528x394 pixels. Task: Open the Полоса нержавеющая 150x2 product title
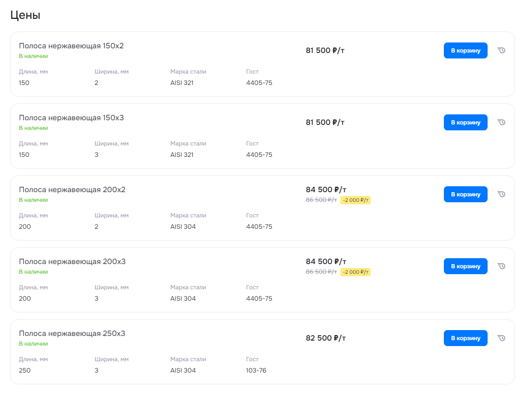pyautogui.click(x=71, y=46)
